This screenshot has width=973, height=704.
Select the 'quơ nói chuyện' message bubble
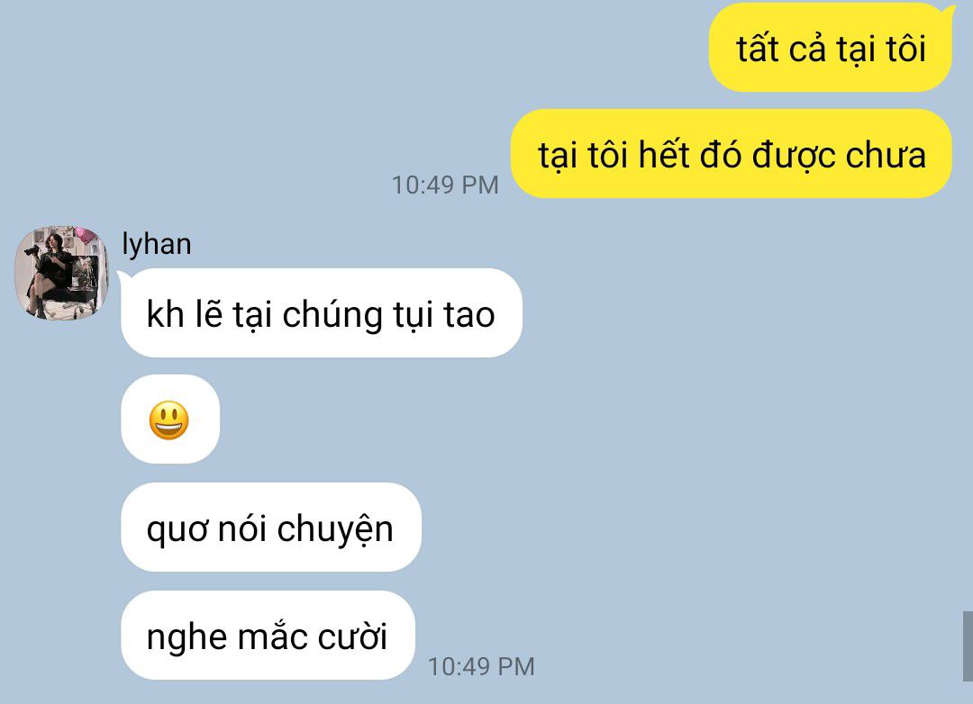point(271,528)
